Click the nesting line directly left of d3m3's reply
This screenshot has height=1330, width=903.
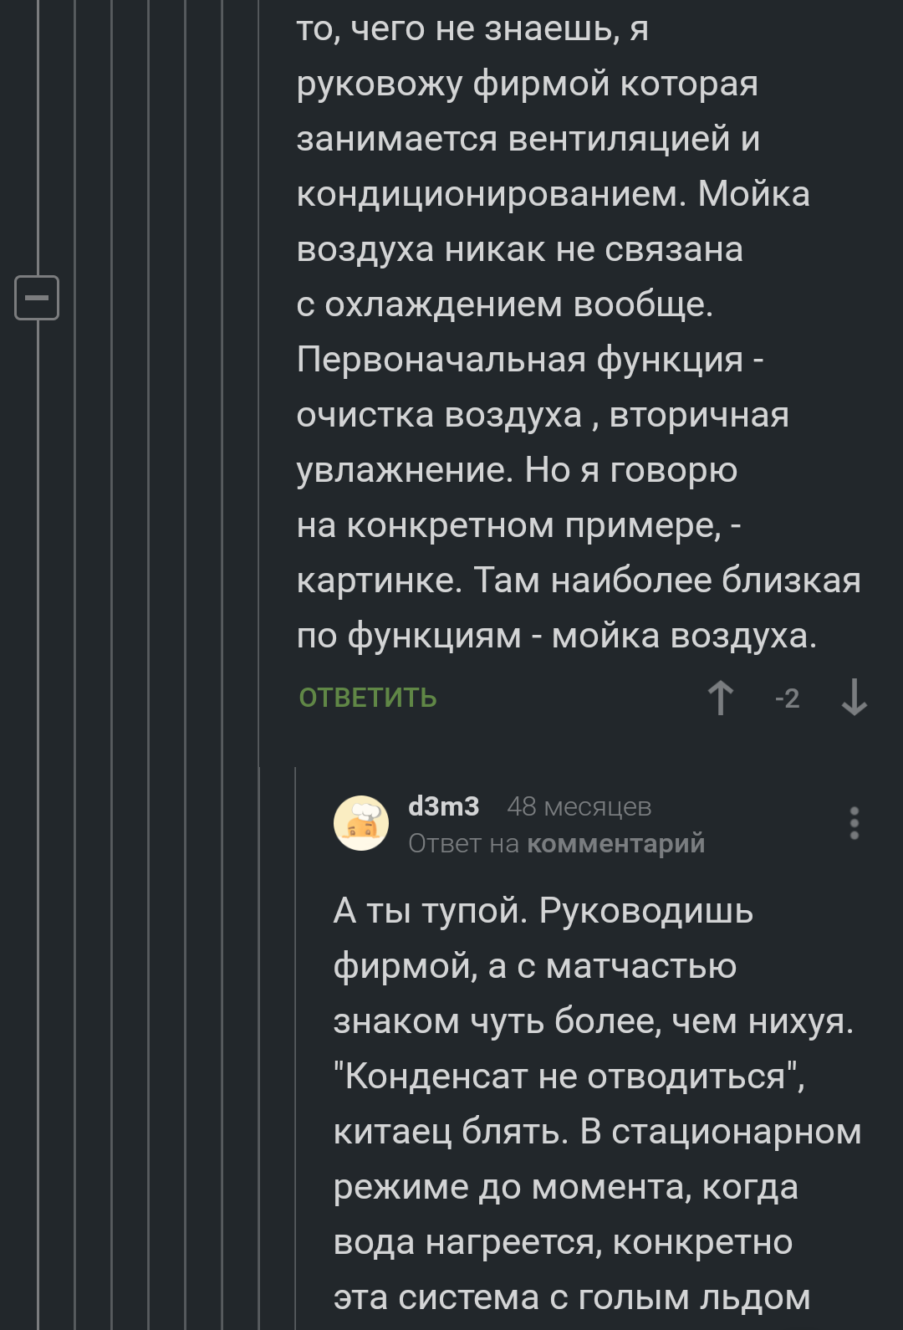click(296, 1046)
